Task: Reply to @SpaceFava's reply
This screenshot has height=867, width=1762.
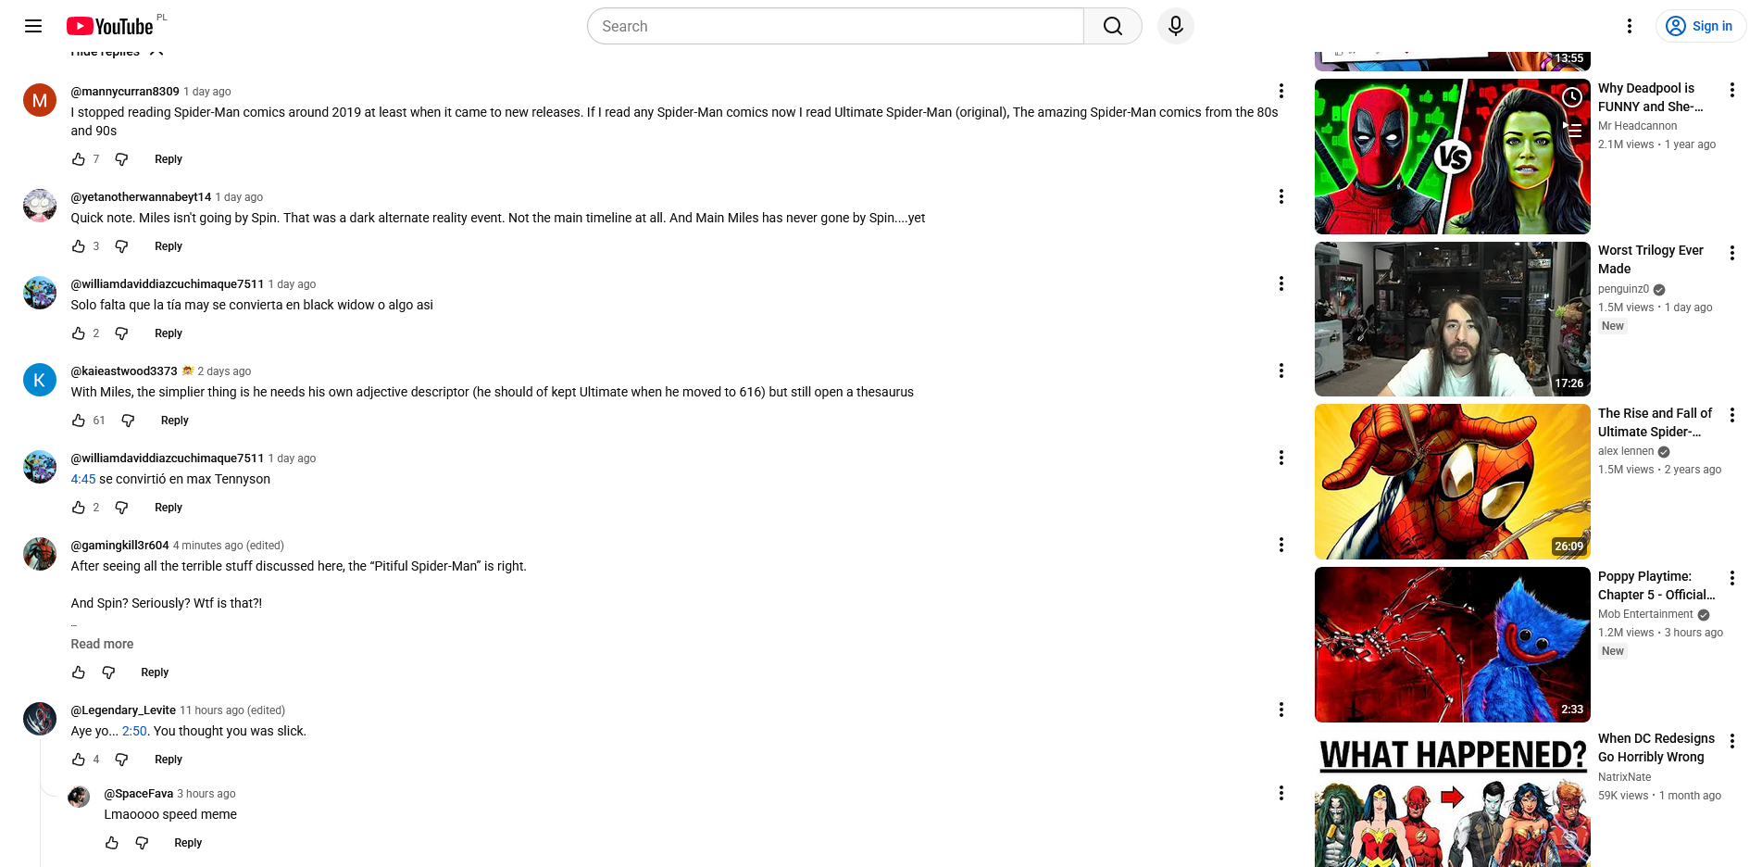Action: point(188,843)
